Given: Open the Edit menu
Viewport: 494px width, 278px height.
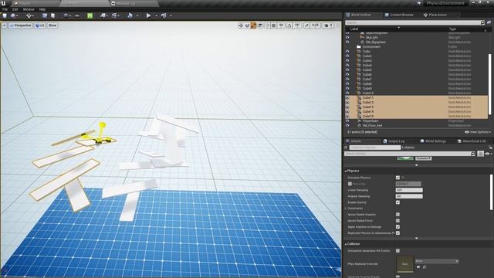Looking at the screenshot, I should tap(15, 9).
